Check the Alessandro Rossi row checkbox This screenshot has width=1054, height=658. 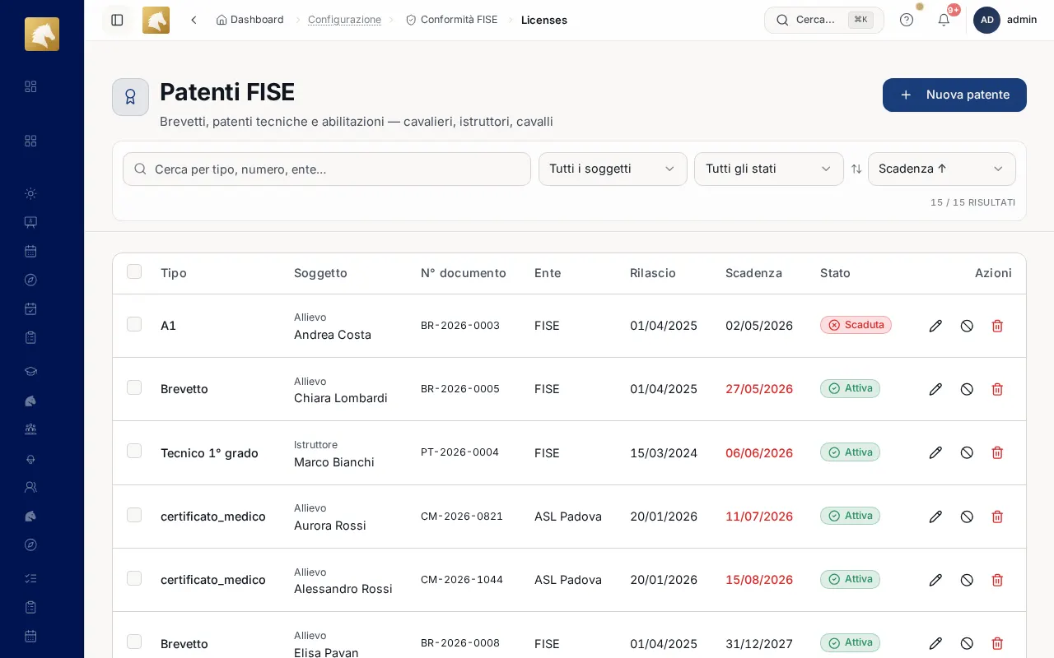click(134, 578)
